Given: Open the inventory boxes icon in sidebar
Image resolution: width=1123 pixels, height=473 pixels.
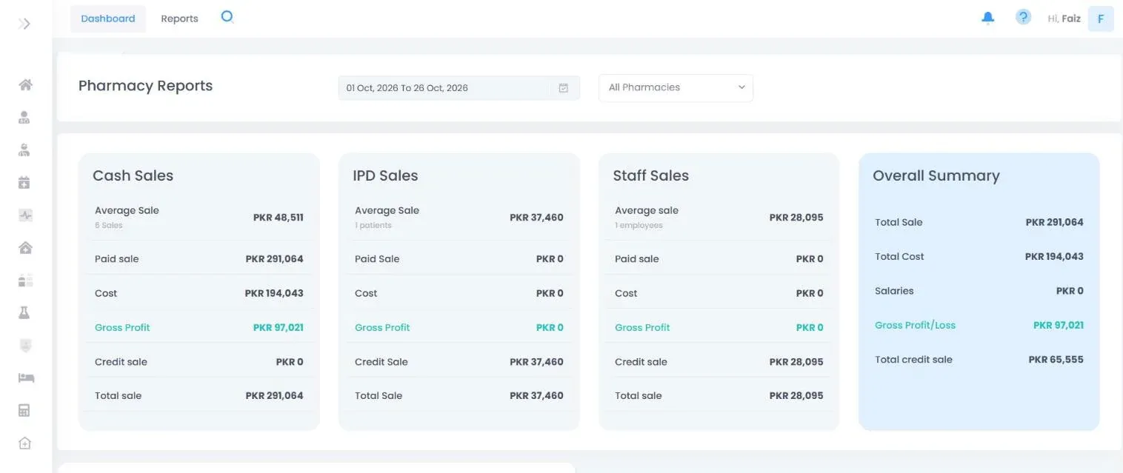Looking at the screenshot, I should [x=25, y=281].
